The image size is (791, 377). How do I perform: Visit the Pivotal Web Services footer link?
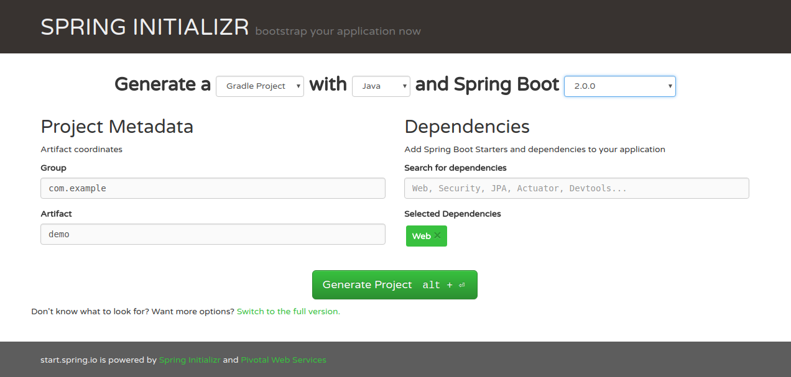point(284,360)
